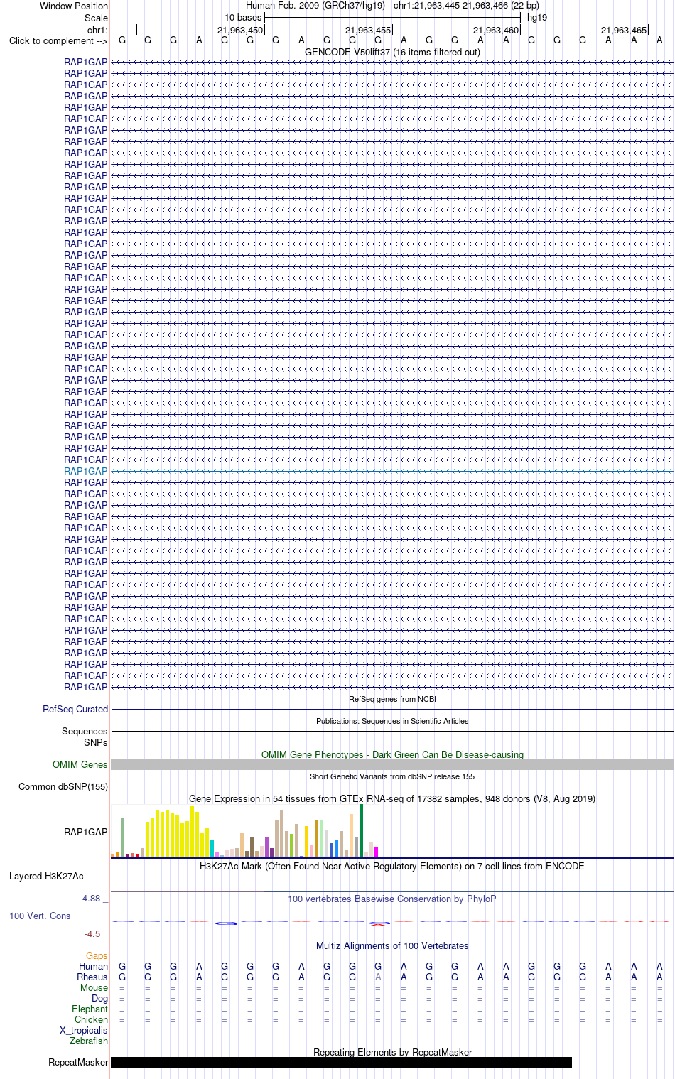
Task: Select the Dog alignment row label
Action: [99, 998]
